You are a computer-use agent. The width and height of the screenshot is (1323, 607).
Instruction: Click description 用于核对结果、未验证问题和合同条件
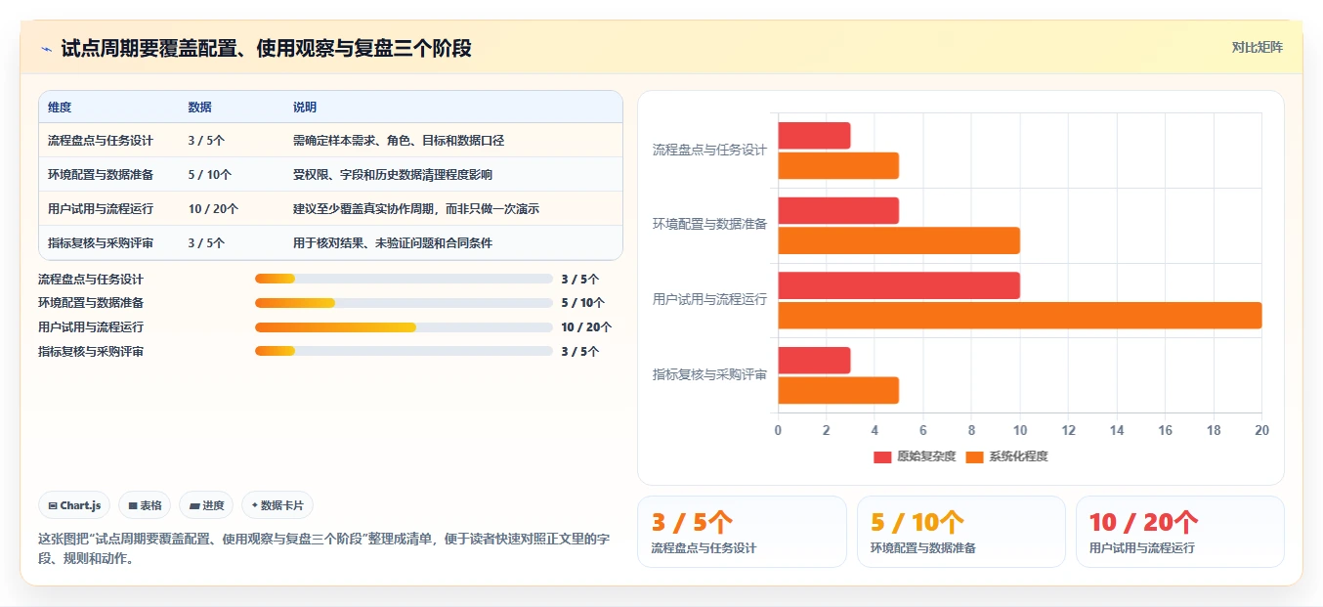(x=393, y=243)
